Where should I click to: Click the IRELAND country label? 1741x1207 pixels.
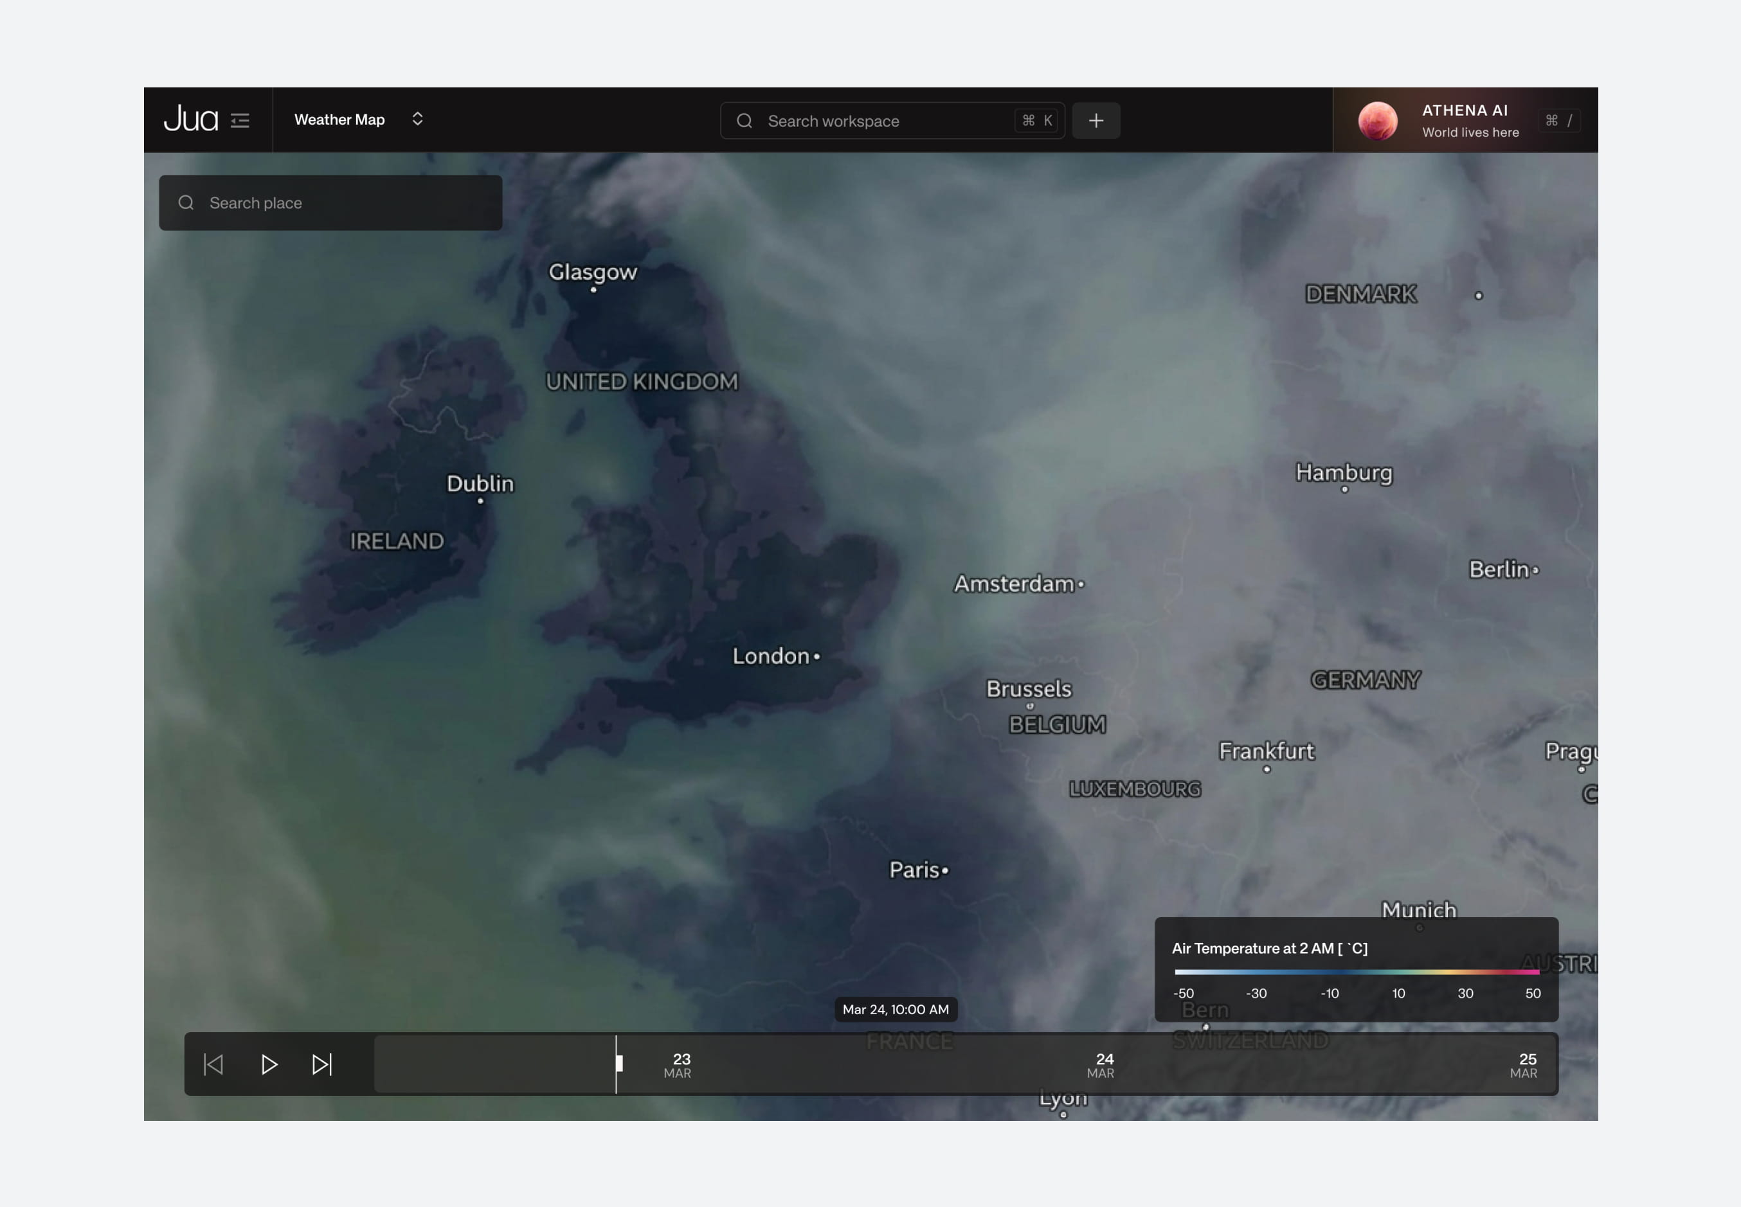[397, 542]
